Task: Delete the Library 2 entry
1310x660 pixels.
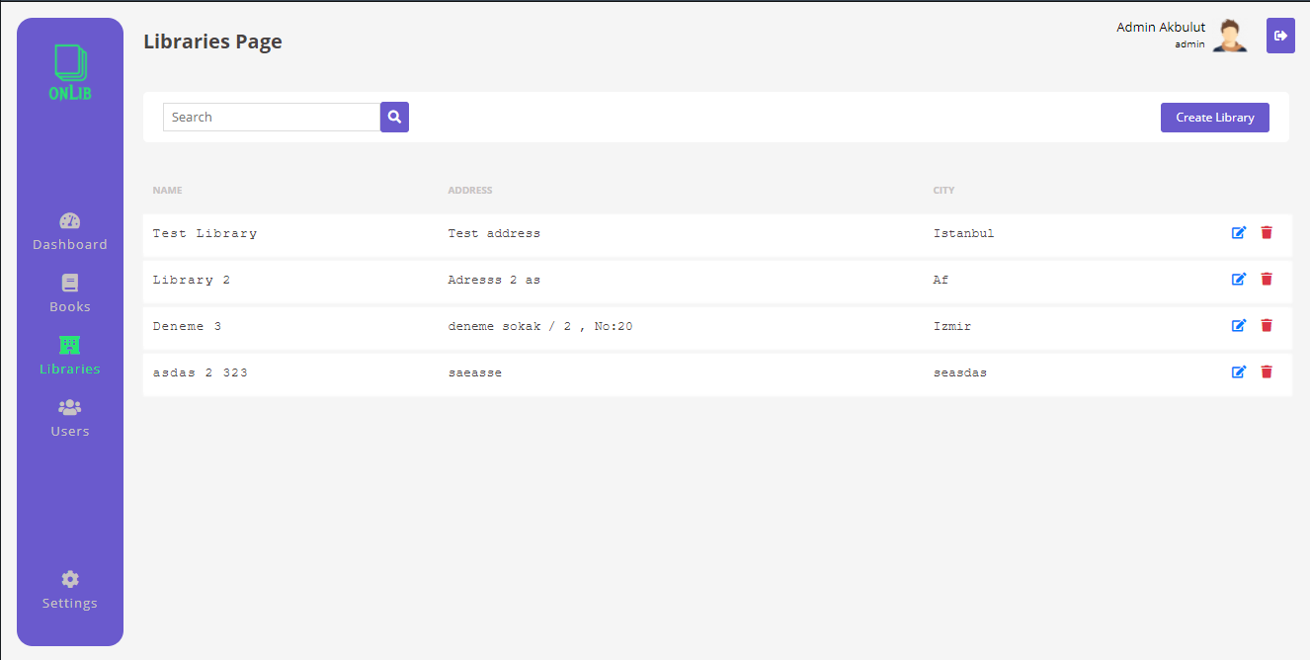Action: [1267, 279]
